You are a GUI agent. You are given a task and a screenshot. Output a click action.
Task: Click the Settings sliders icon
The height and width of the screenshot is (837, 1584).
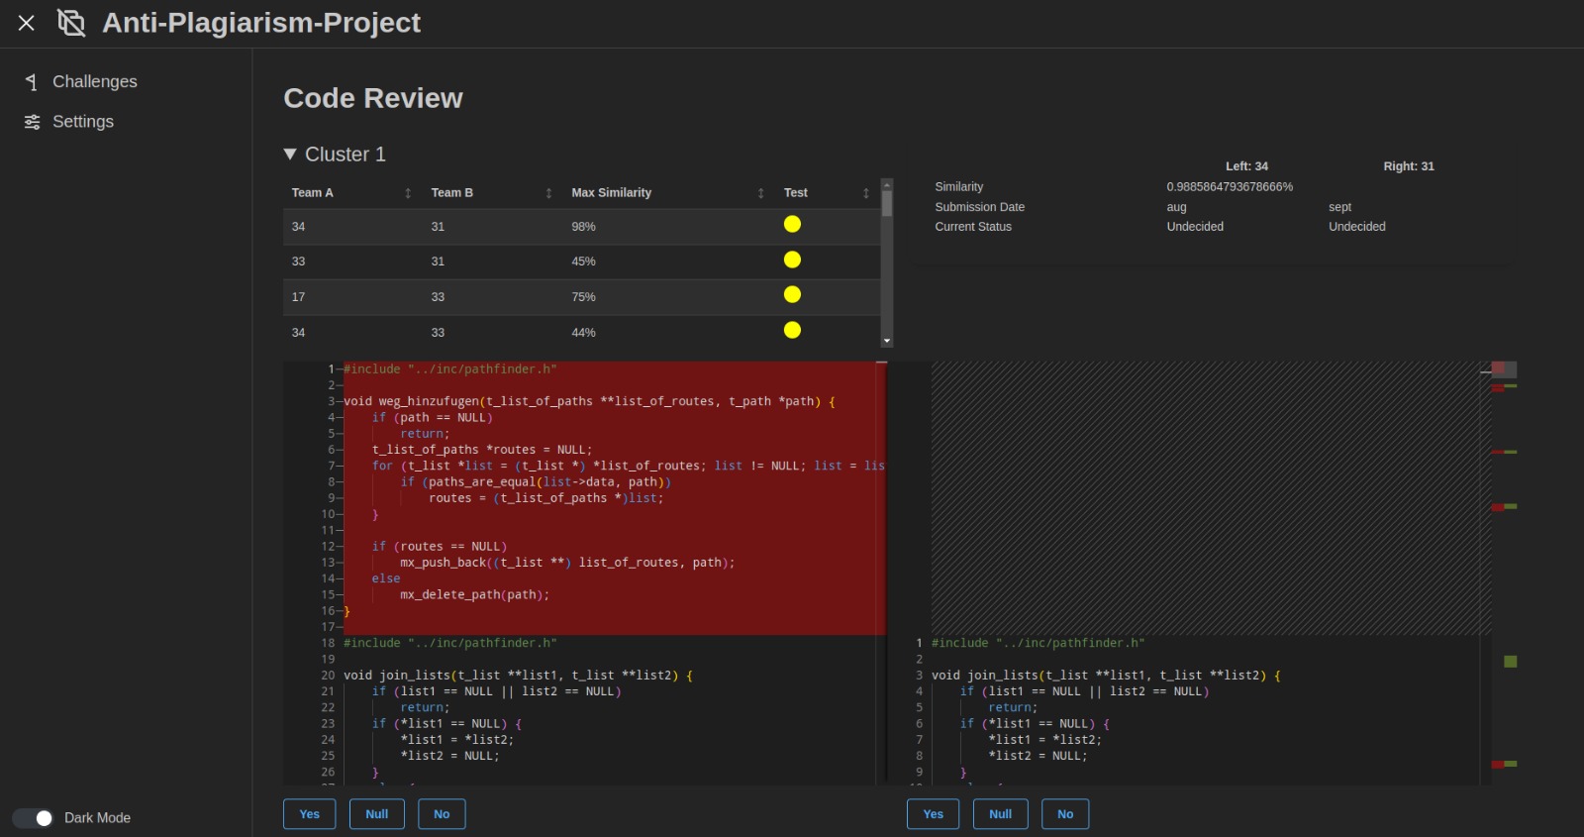coord(33,122)
